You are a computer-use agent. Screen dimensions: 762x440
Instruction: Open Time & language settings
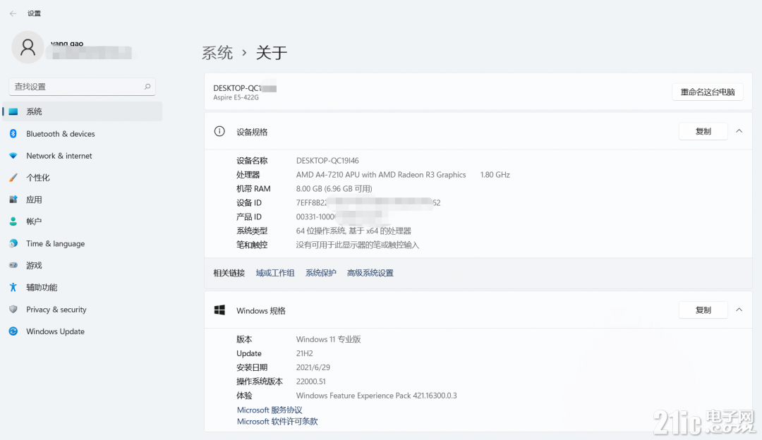click(83, 243)
